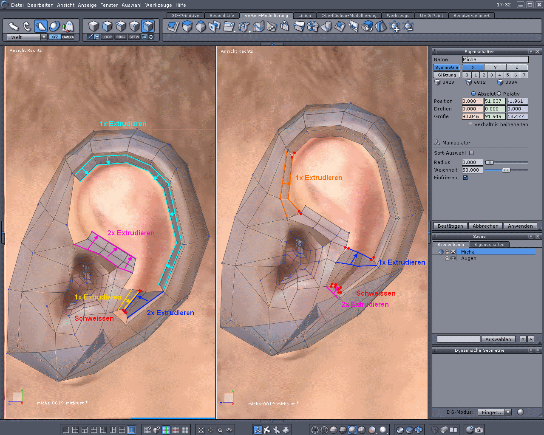544x435 pixels.
Task: Switch to the Linien tab
Action: tap(305, 15)
